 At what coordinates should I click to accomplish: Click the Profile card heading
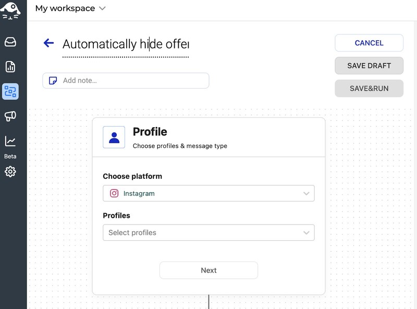click(x=150, y=132)
